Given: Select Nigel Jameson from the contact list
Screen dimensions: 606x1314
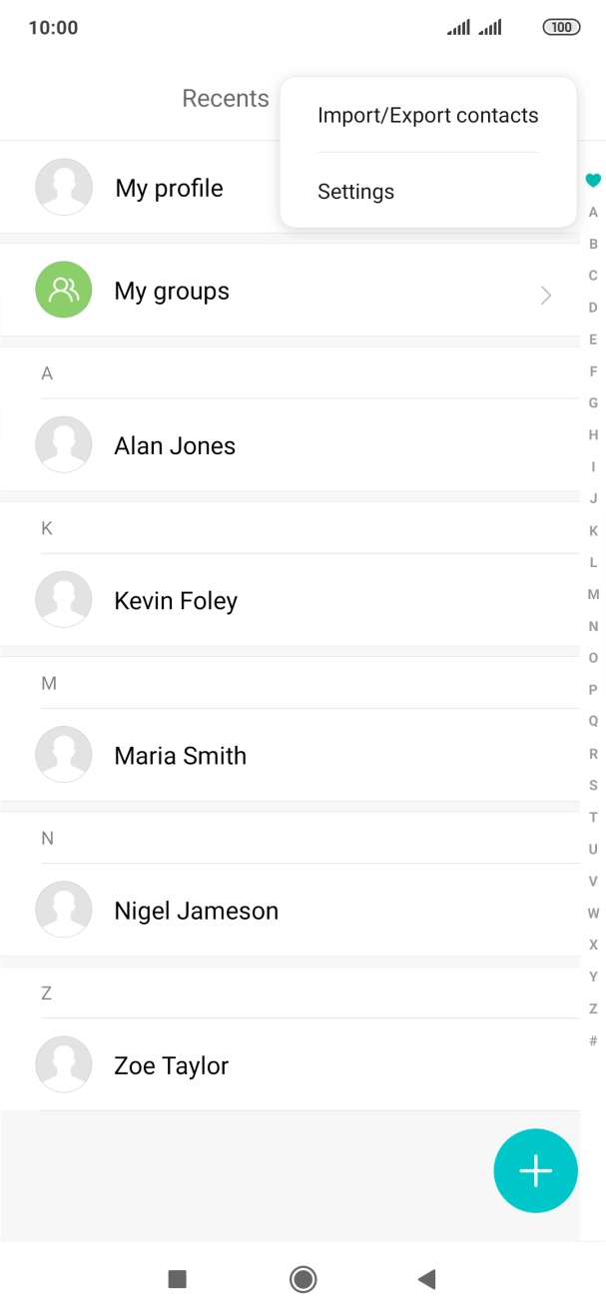Looking at the screenshot, I should click(x=196, y=910).
